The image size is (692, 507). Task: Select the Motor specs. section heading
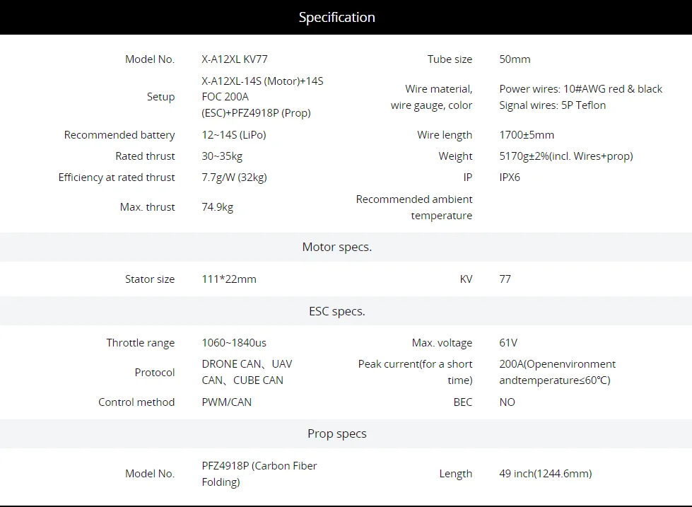(x=336, y=247)
